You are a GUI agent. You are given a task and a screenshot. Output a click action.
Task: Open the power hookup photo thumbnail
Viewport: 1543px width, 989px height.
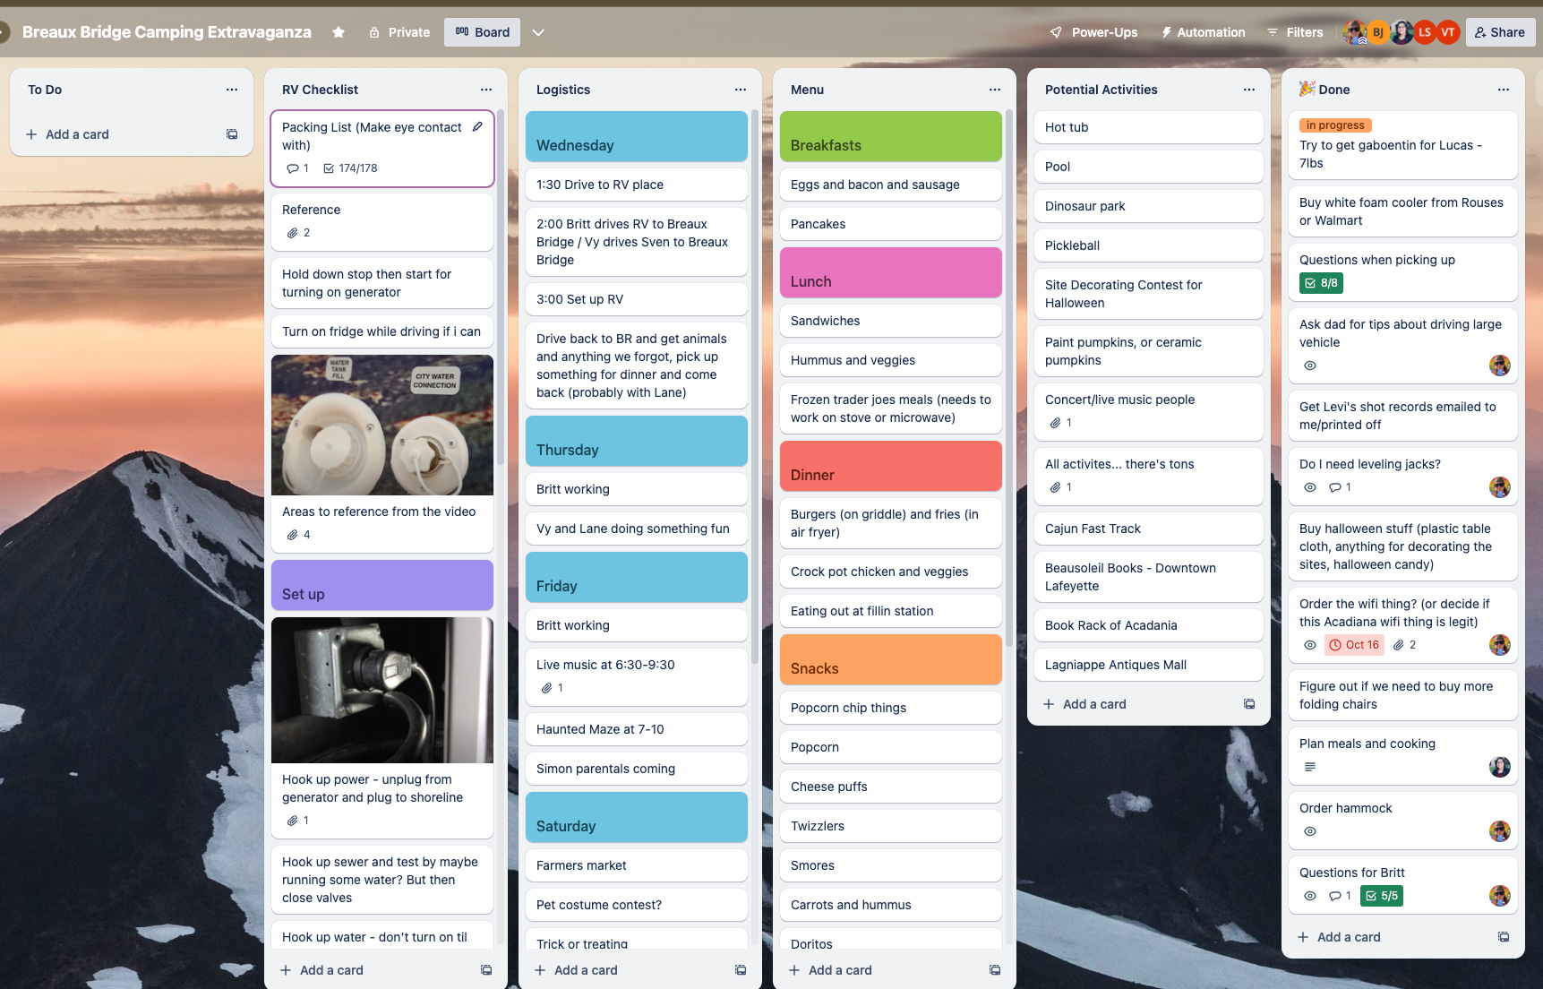[x=381, y=690]
